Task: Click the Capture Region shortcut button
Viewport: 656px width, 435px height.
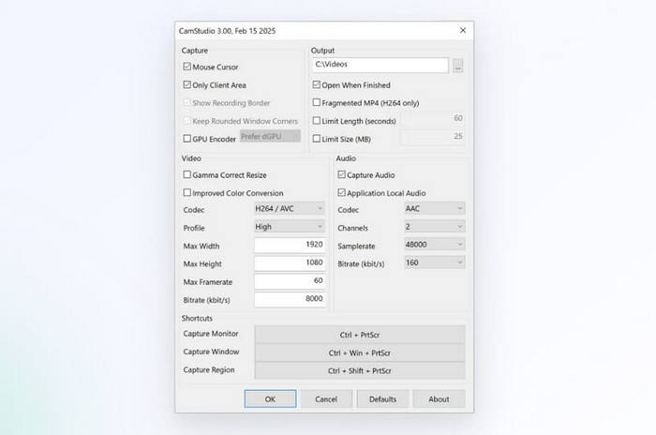Action: 359,370
